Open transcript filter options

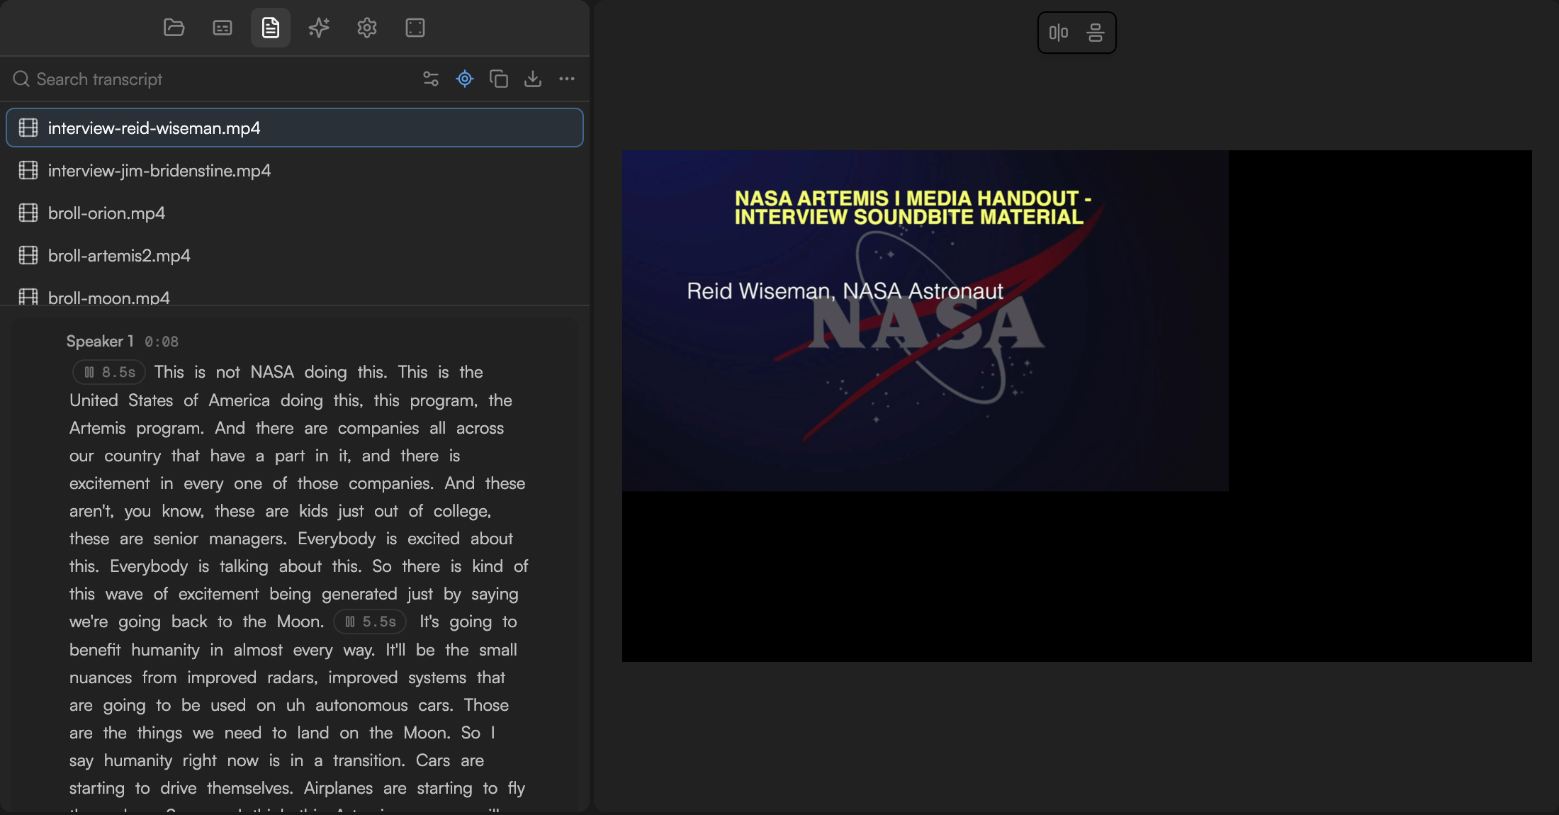[x=431, y=79]
